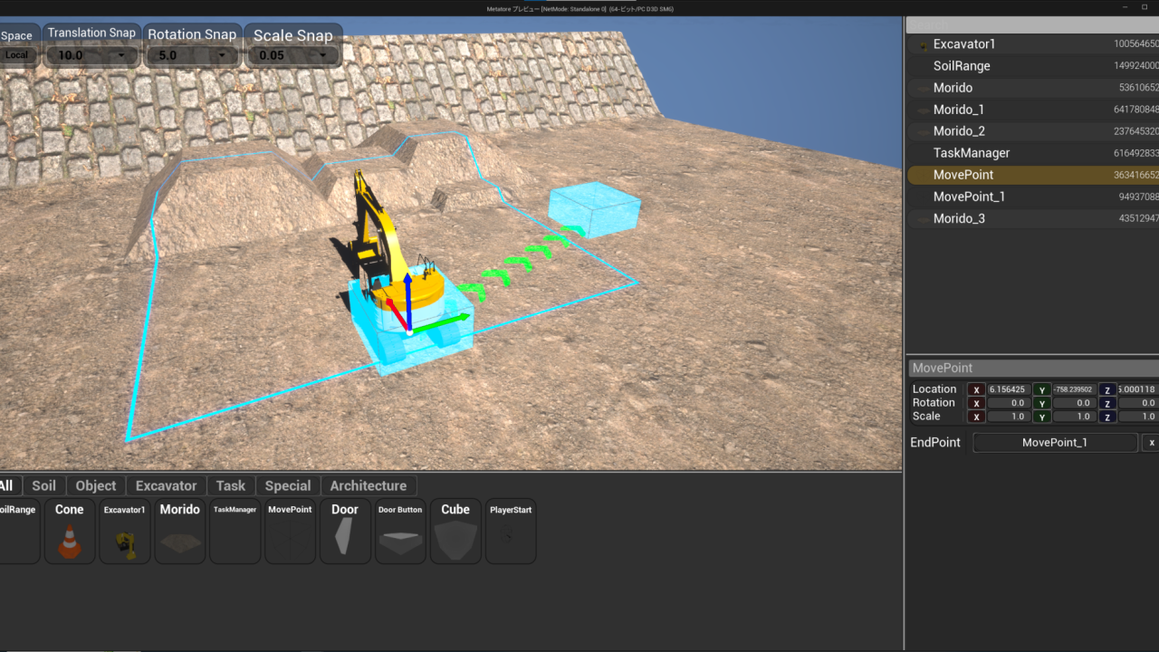The image size is (1159, 652).
Task: Select TaskManager in the outliner list
Action: (x=971, y=153)
